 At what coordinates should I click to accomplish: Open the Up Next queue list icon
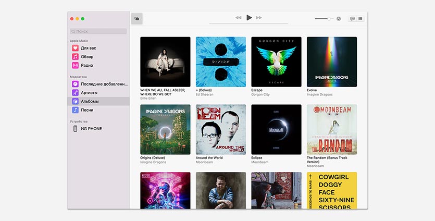click(x=360, y=19)
